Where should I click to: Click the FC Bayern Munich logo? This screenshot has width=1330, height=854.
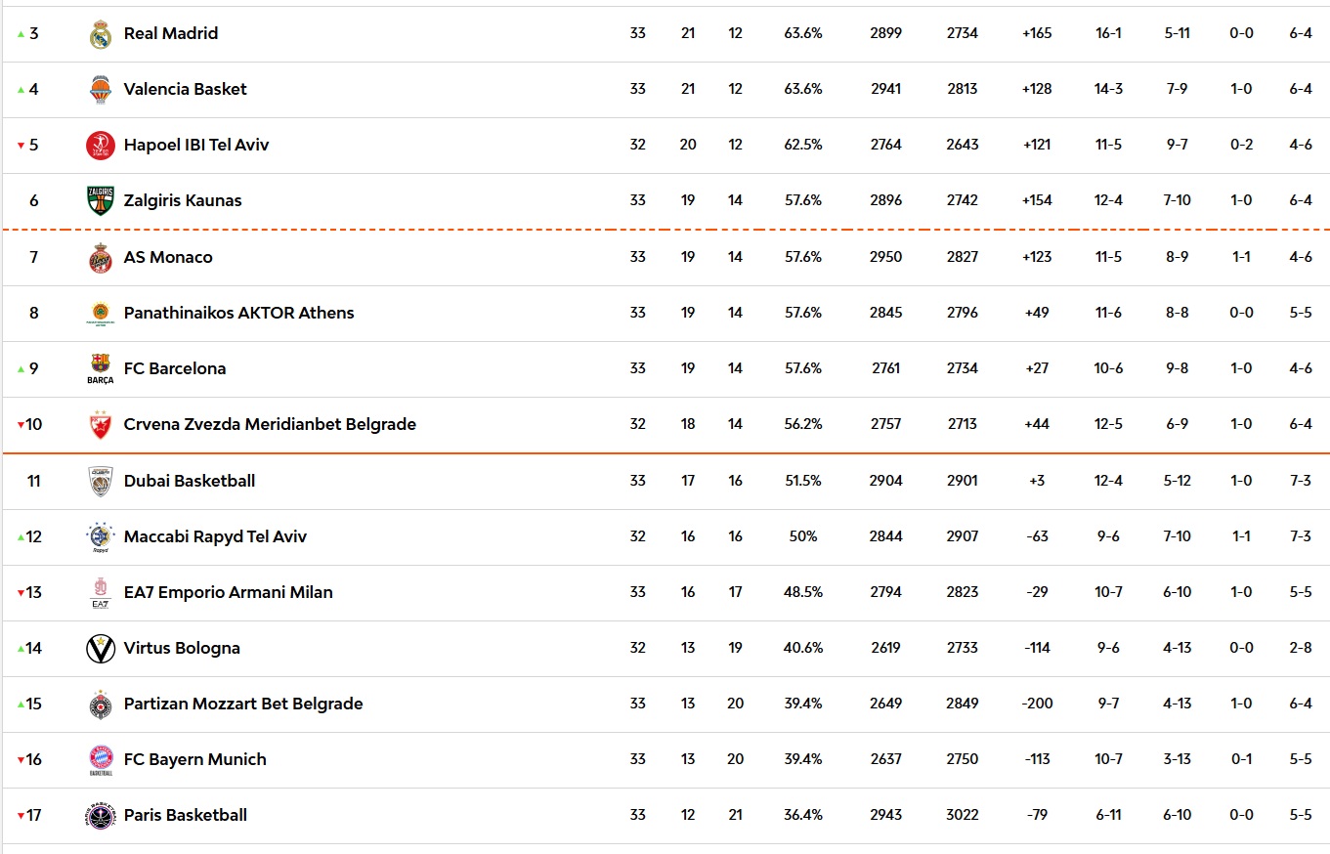101,760
